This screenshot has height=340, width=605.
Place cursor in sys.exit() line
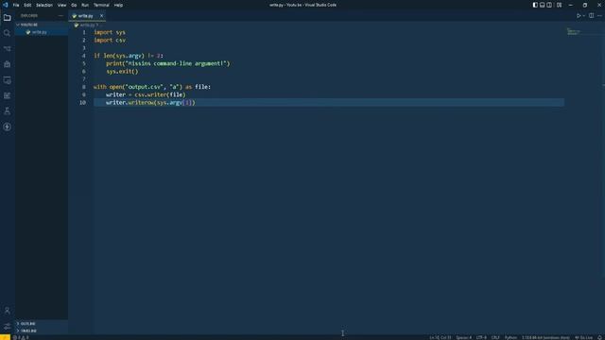pyautogui.click(x=122, y=72)
